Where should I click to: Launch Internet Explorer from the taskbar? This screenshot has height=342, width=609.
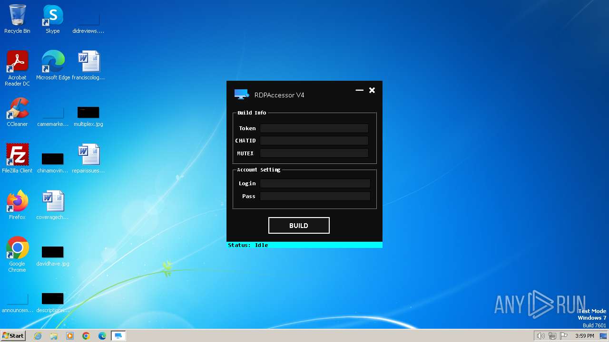38,336
